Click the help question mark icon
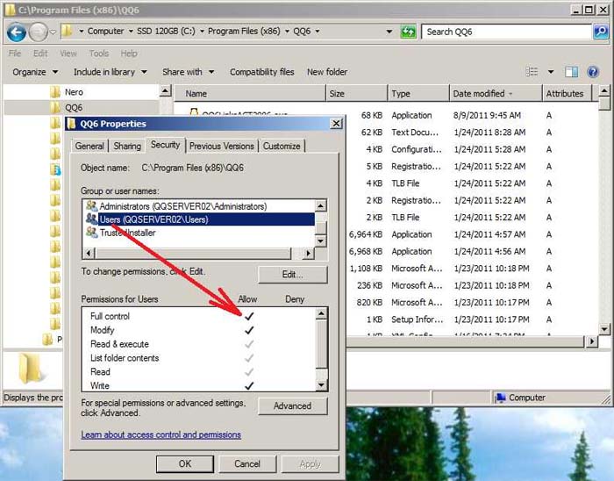 click(x=594, y=72)
